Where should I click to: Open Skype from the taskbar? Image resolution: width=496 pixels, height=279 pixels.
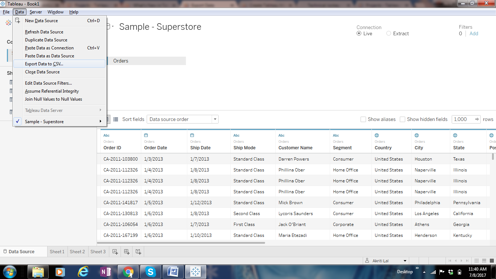coord(151,272)
